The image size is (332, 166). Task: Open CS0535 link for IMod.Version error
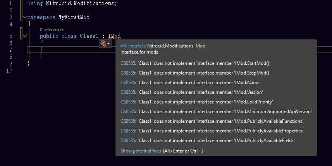[x=127, y=92]
